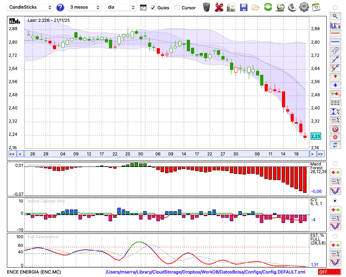Enable the Cursor checkbox

click(x=177, y=8)
